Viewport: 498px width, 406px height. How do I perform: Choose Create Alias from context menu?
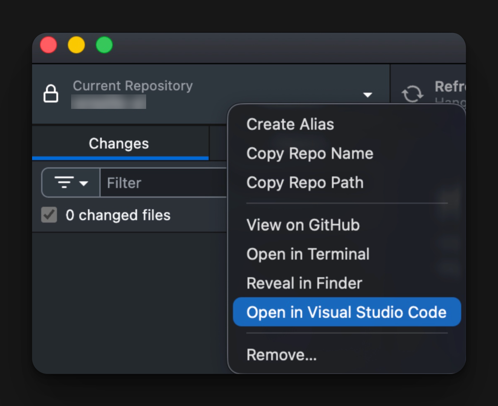[347, 124]
